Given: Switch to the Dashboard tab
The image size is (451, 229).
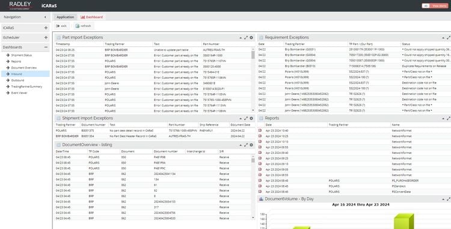Looking at the screenshot, I should coord(92,17).
